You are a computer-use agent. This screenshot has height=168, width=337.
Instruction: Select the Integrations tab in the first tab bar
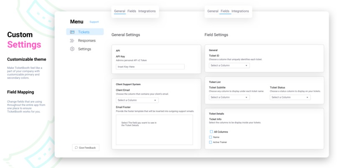coord(147,11)
